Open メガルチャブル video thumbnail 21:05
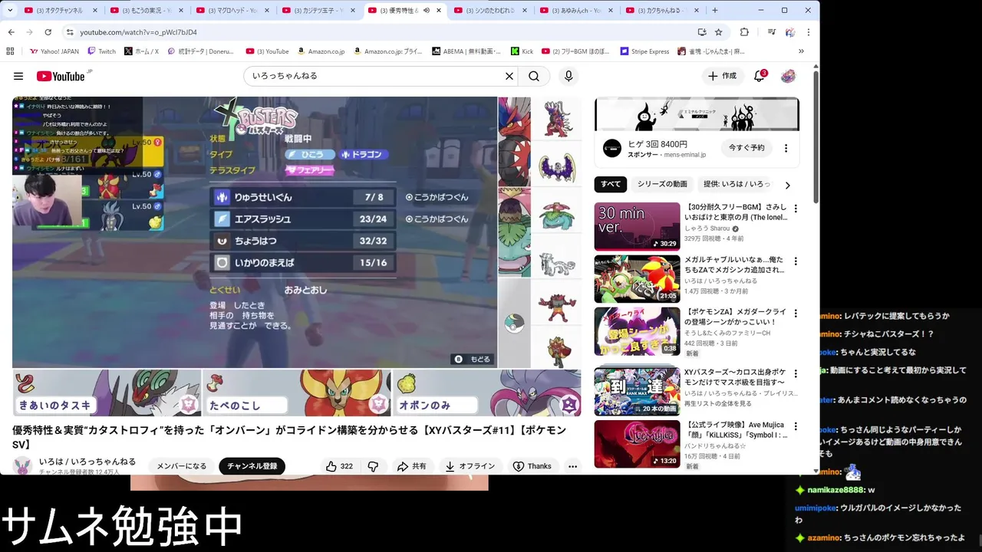Screen dimensions: 982x552 point(637,279)
